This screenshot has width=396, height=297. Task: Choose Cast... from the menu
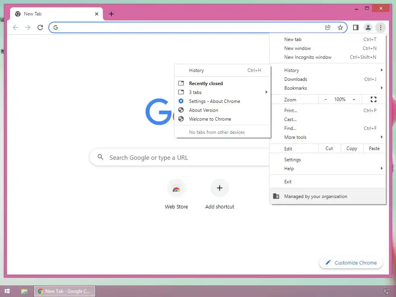point(328,119)
